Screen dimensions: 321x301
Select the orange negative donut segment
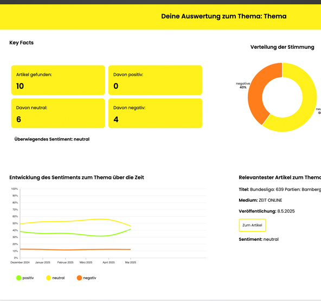click(x=256, y=92)
